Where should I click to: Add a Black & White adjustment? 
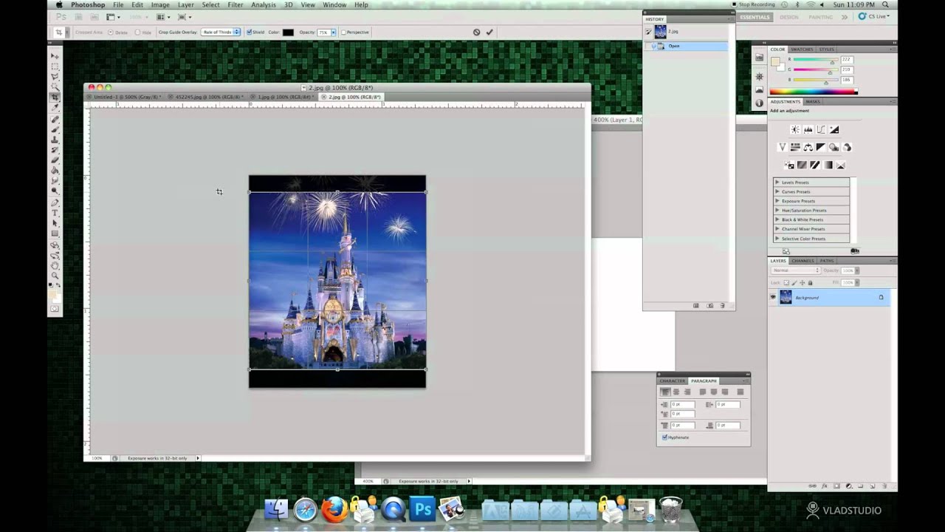click(x=821, y=147)
